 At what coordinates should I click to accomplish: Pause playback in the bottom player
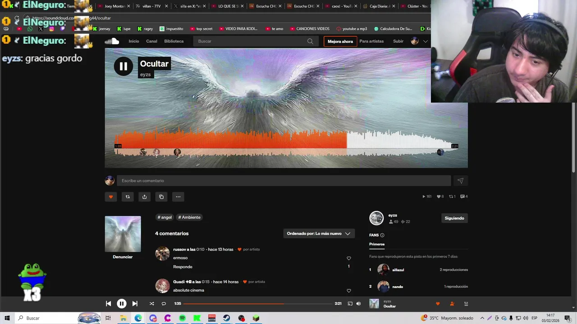pyautogui.click(x=122, y=304)
